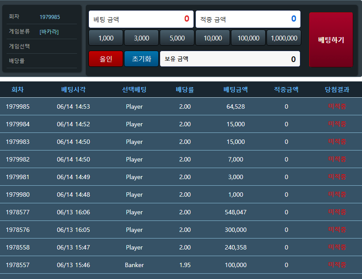Click the bet time 06/14 14:53
362x279 pixels.
[x=73, y=106]
